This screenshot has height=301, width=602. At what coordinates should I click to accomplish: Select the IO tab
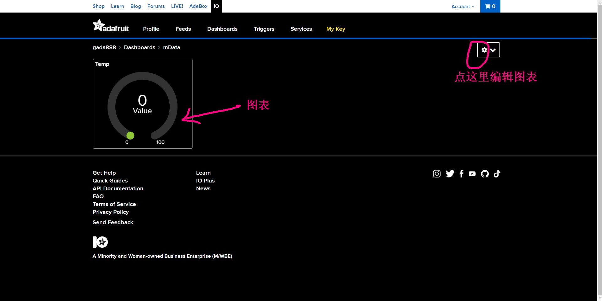click(x=216, y=6)
